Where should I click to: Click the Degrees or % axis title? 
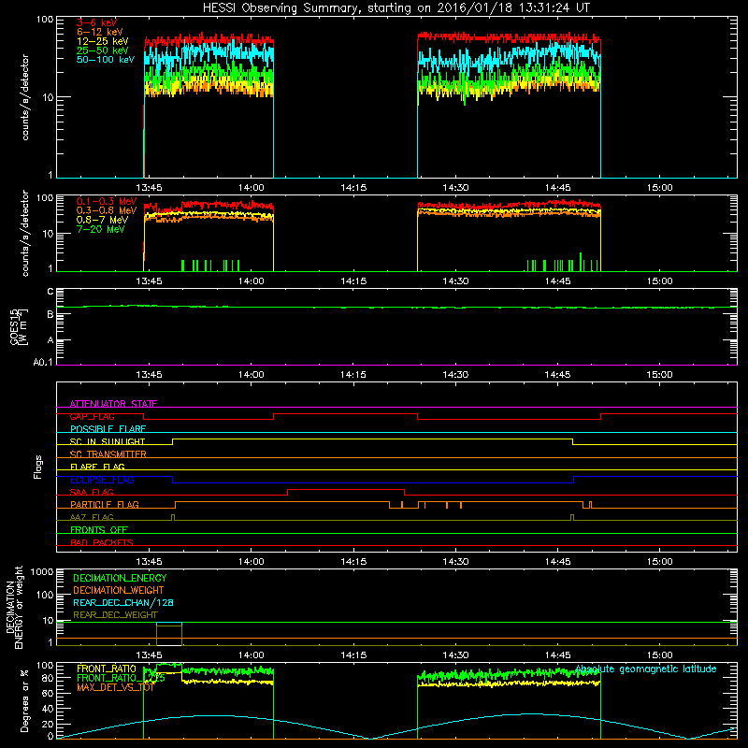tap(24, 700)
